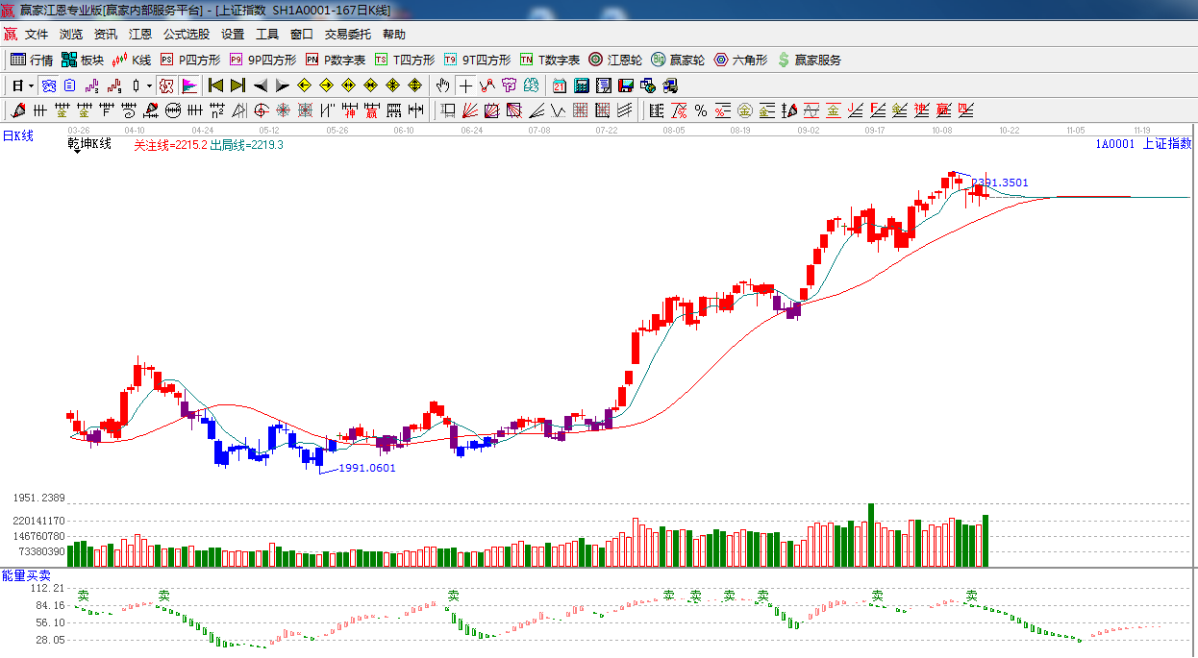
Task: Click the calculator icon in toolbar
Action: click(x=581, y=85)
